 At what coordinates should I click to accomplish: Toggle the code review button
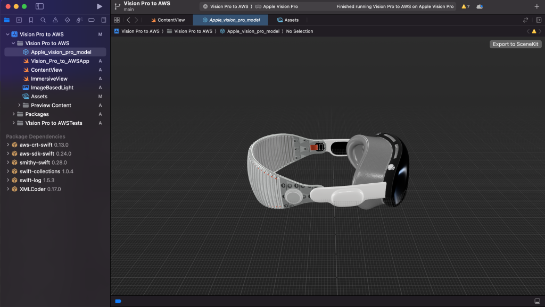pos(526,20)
